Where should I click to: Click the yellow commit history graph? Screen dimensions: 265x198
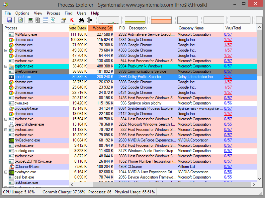tap(135, 20)
